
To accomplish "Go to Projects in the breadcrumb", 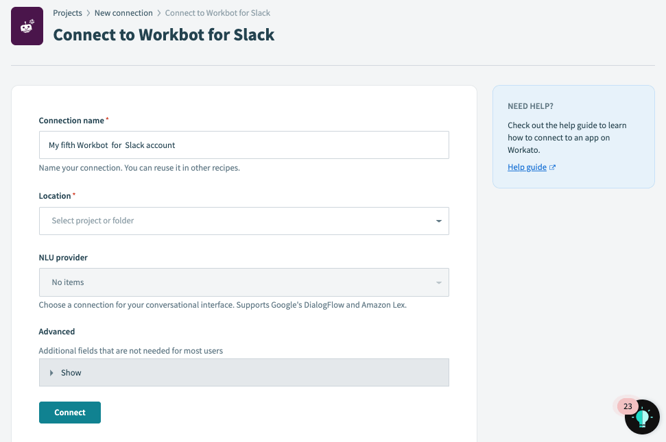I will click(67, 13).
